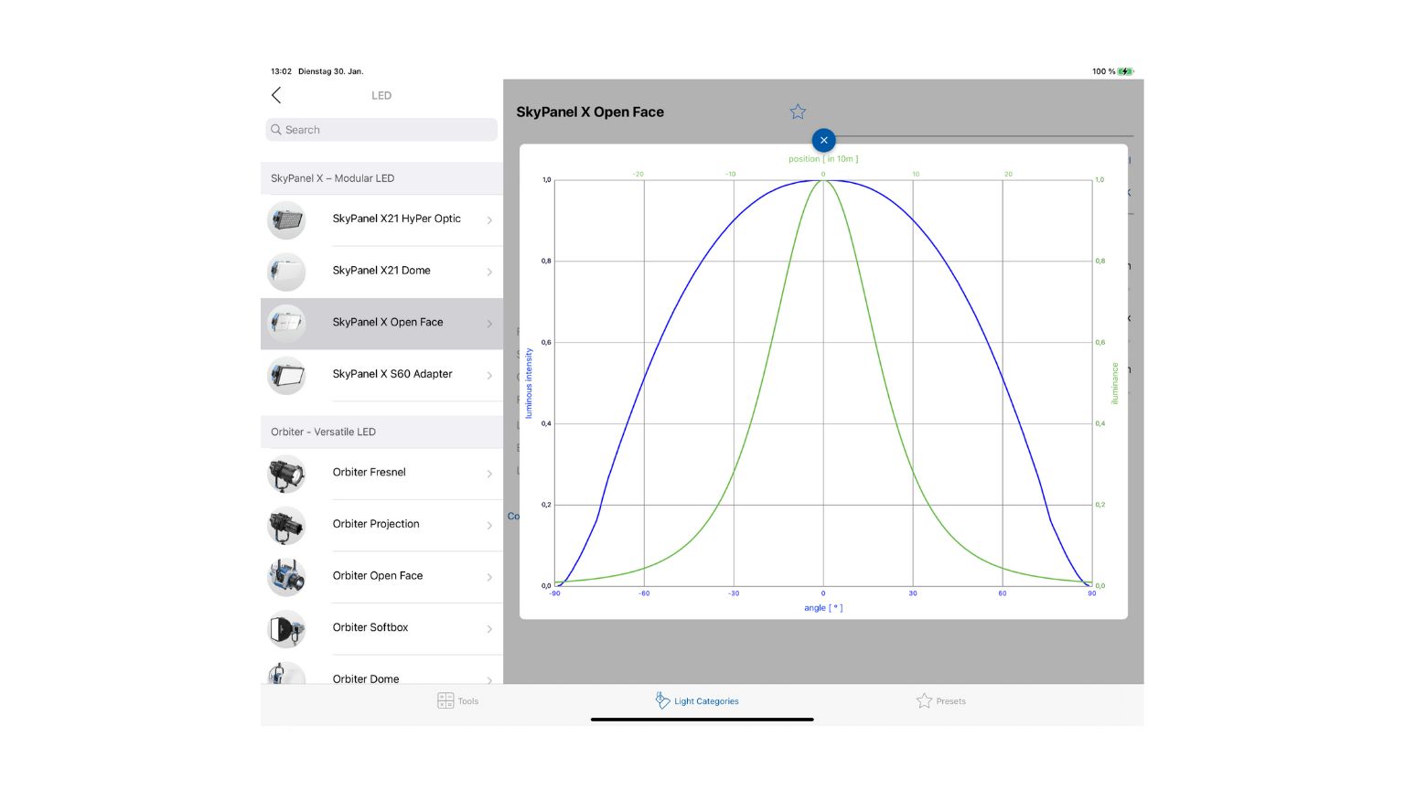Click Orbiter Projection fixture thumbnail

point(286,525)
